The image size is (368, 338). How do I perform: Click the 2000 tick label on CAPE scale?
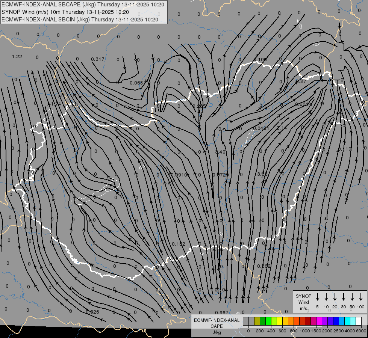click(x=327, y=331)
